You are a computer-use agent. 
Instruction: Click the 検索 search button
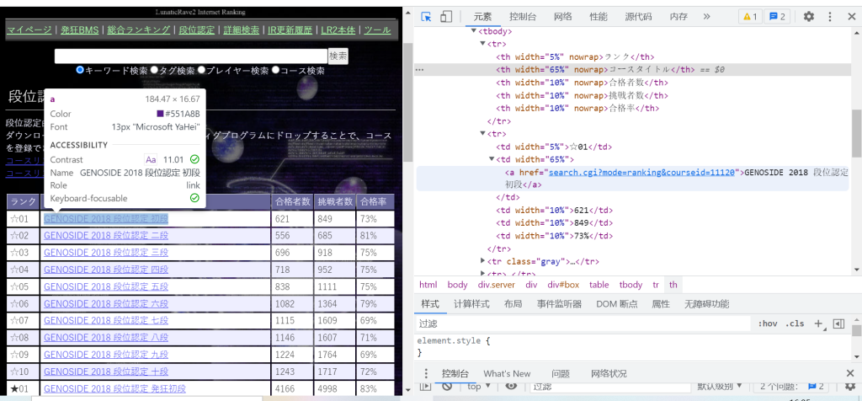338,56
